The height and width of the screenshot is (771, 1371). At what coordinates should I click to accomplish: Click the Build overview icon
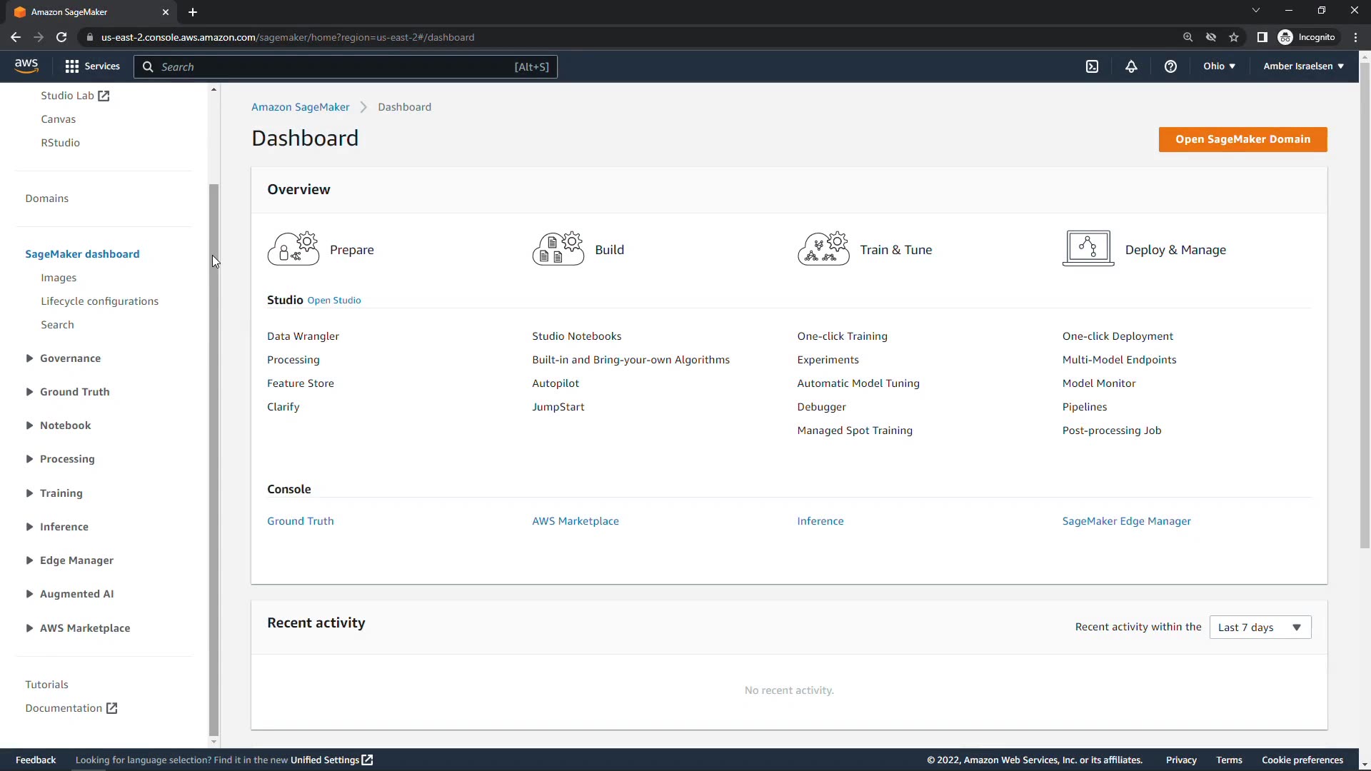558,249
